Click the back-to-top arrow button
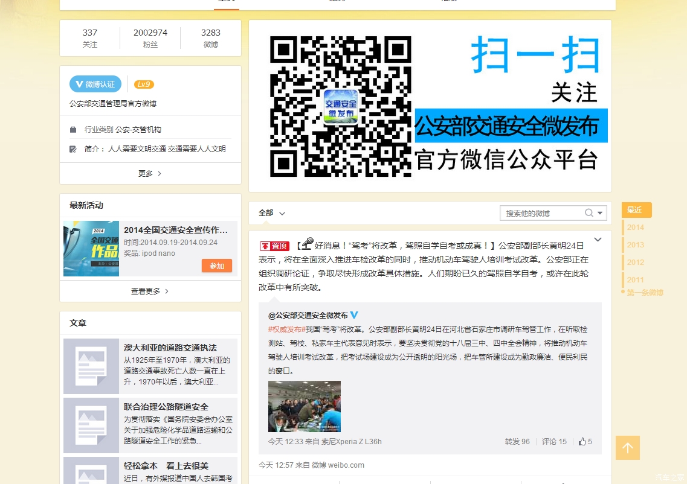The image size is (687, 484). click(x=627, y=448)
